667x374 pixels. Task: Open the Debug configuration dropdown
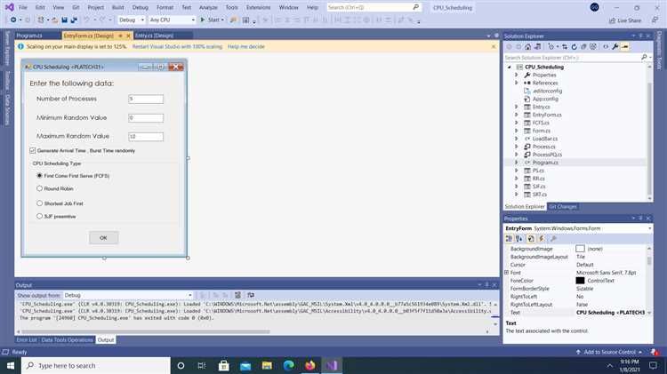(x=131, y=20)
